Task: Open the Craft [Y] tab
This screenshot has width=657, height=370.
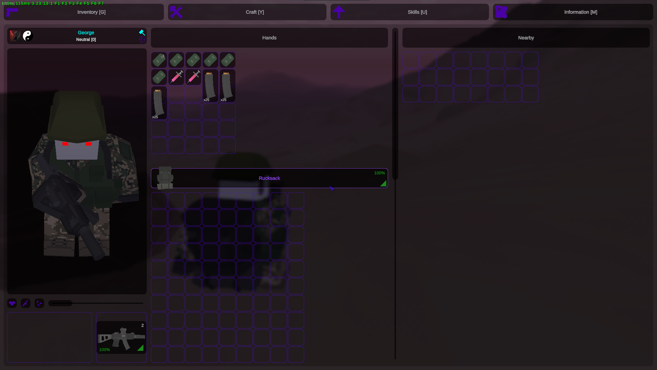Action: 247,12
